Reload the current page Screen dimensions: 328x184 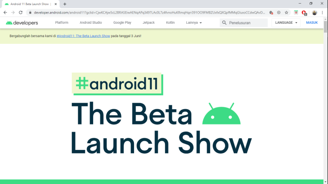tap(21, 13)
